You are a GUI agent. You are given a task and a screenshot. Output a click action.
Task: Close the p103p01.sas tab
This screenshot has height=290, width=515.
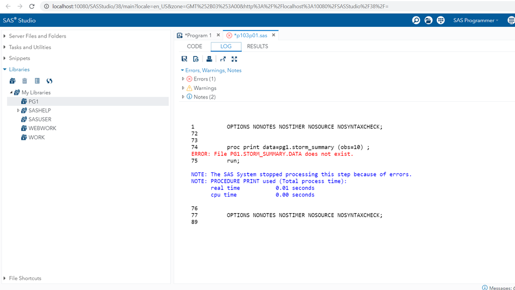[274, 35]
